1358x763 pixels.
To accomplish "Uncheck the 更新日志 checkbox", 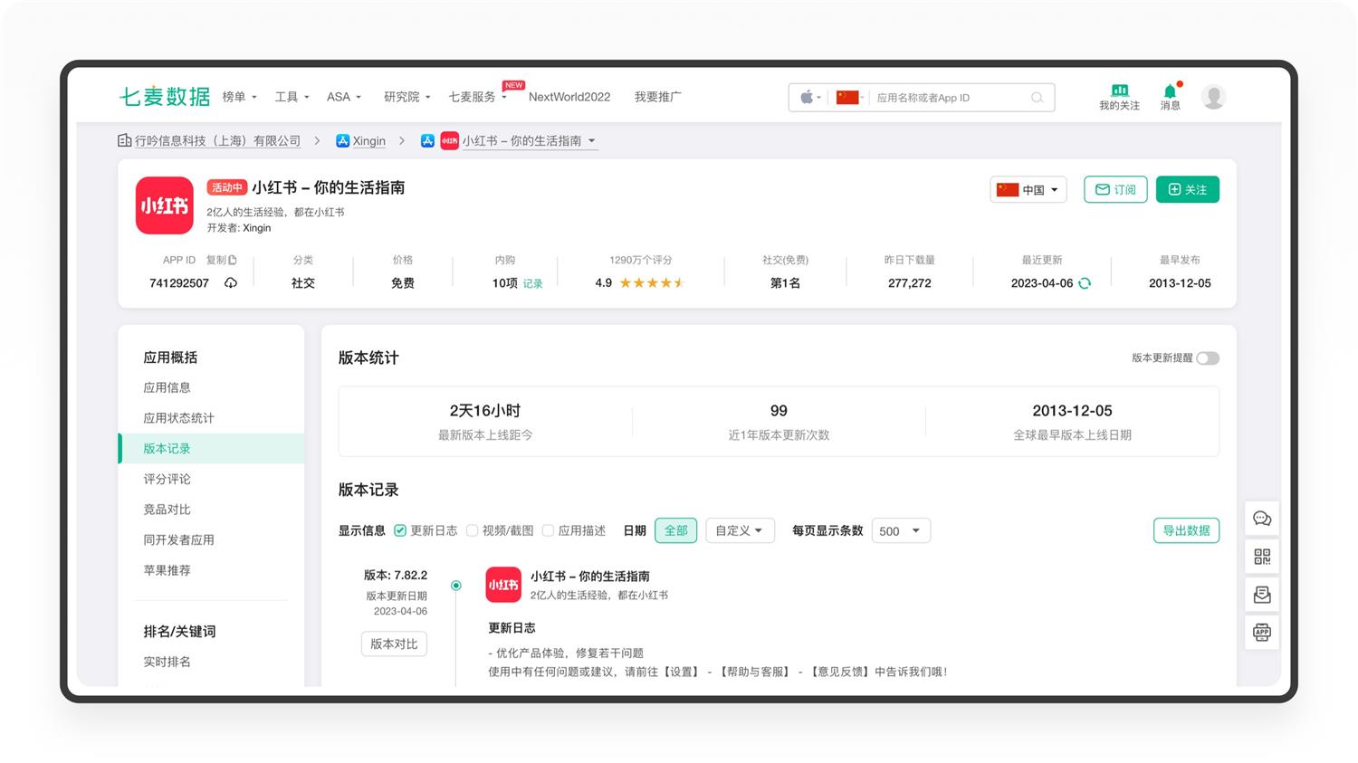I will [400, 530].
